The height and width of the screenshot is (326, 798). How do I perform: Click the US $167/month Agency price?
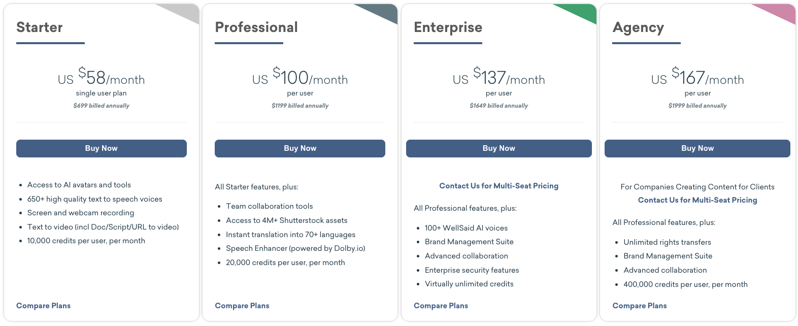(x=697, y=77)
